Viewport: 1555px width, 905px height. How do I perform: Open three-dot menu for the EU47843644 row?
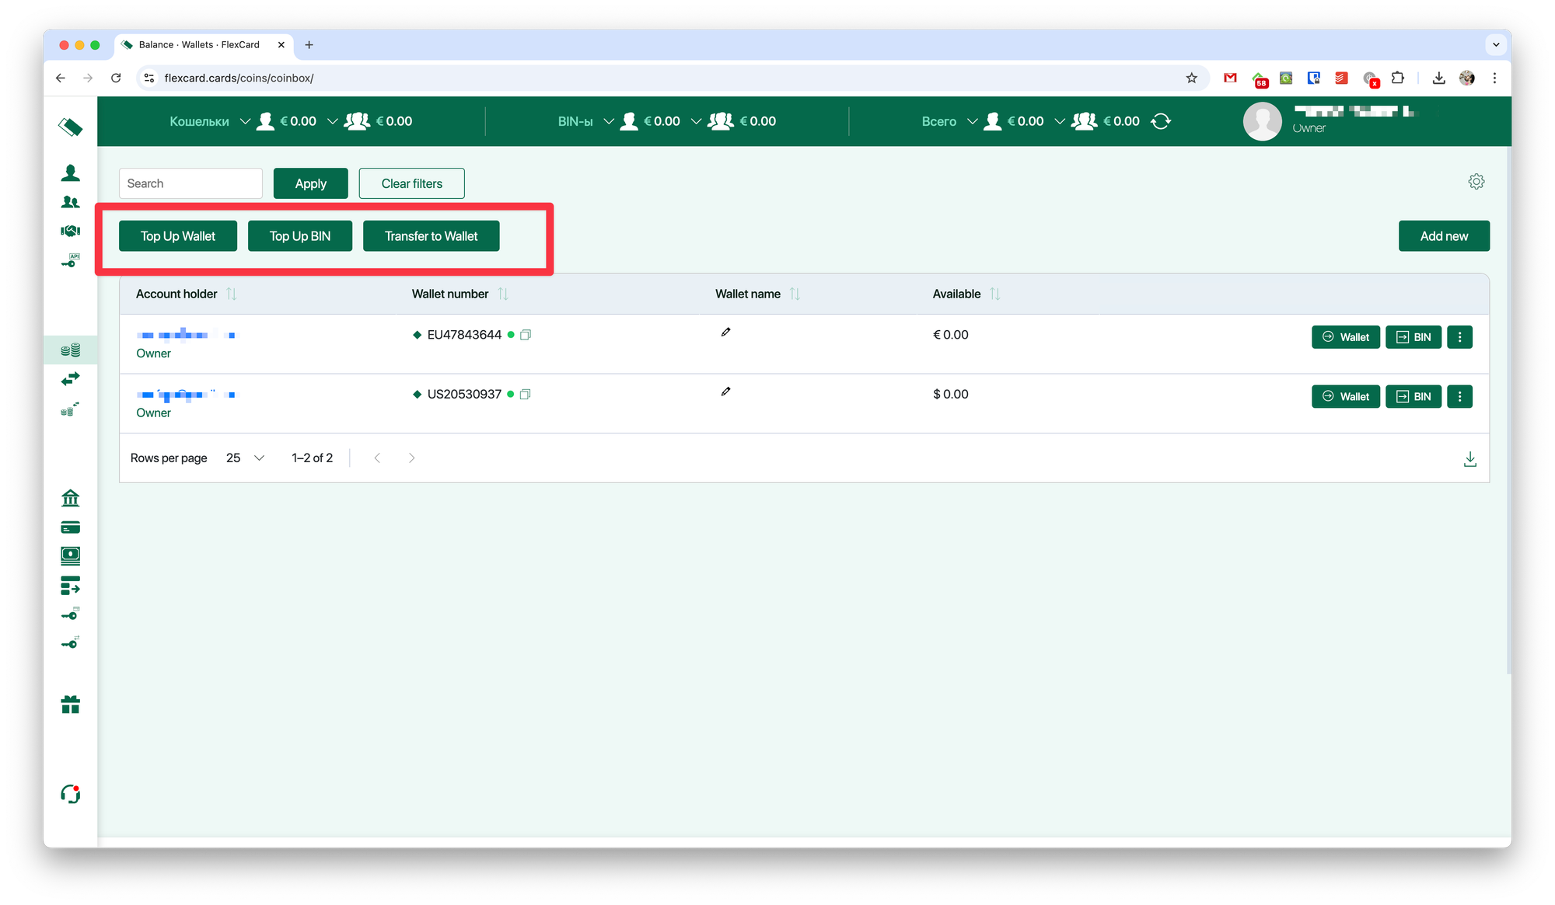pyautogui.click(x=1459, y=337)
